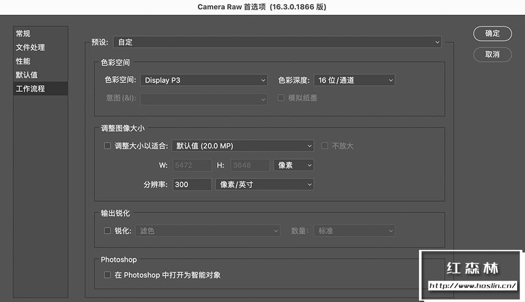Click the 确定 confirm button
This screenshot has height=302, width=525.
(x=492, y=34)
